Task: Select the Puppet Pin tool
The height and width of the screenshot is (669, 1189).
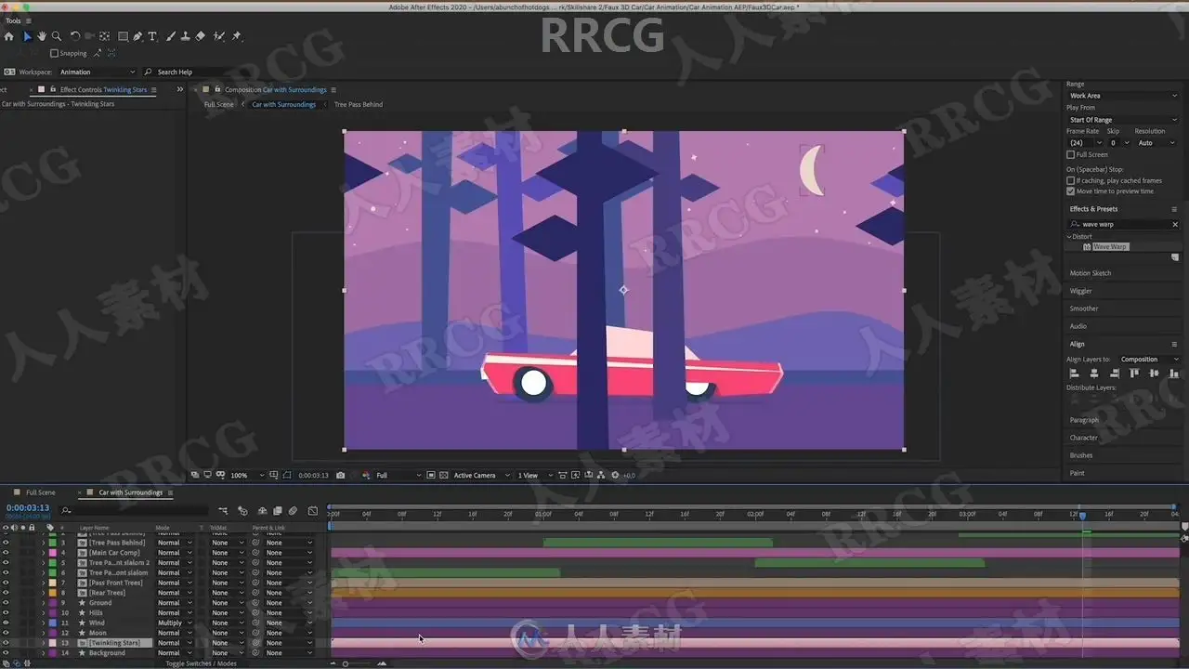Action: 237,36
